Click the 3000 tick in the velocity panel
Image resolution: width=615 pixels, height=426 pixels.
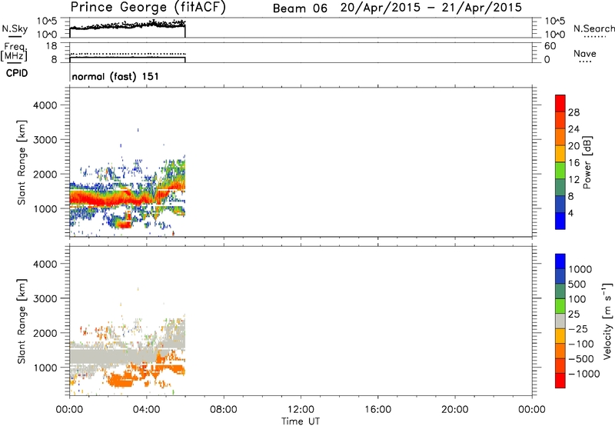(x=45, y=298)
